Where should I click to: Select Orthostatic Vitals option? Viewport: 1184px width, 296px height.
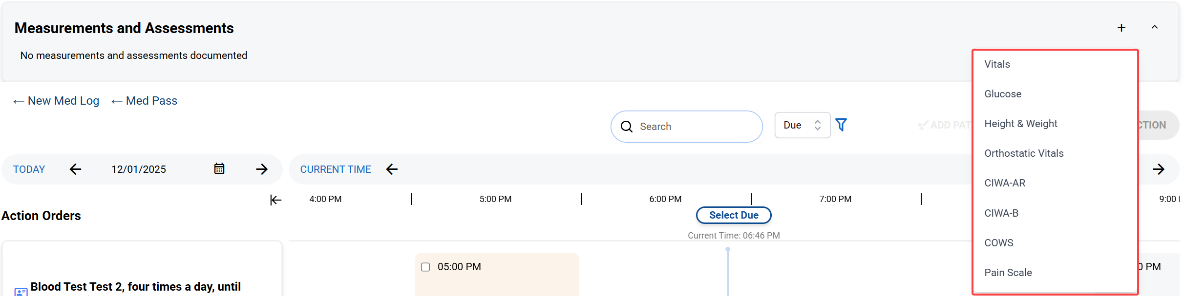click(1024, 153)
